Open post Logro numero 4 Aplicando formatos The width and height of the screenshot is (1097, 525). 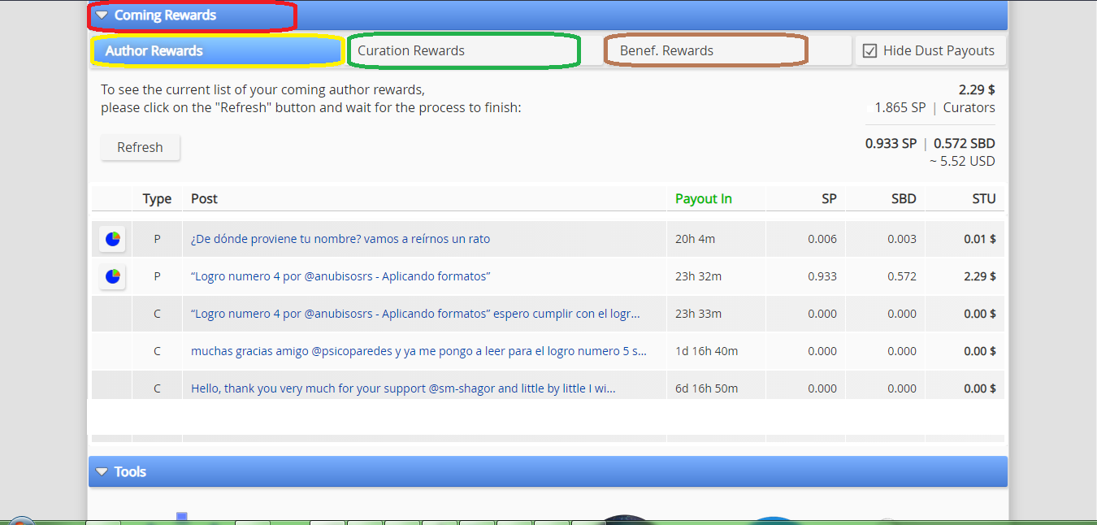(x=340, y=276)
